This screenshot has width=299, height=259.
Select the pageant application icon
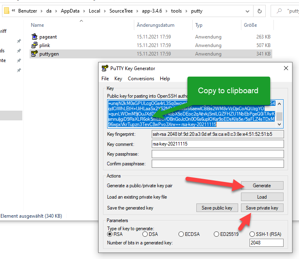point(34,36)
